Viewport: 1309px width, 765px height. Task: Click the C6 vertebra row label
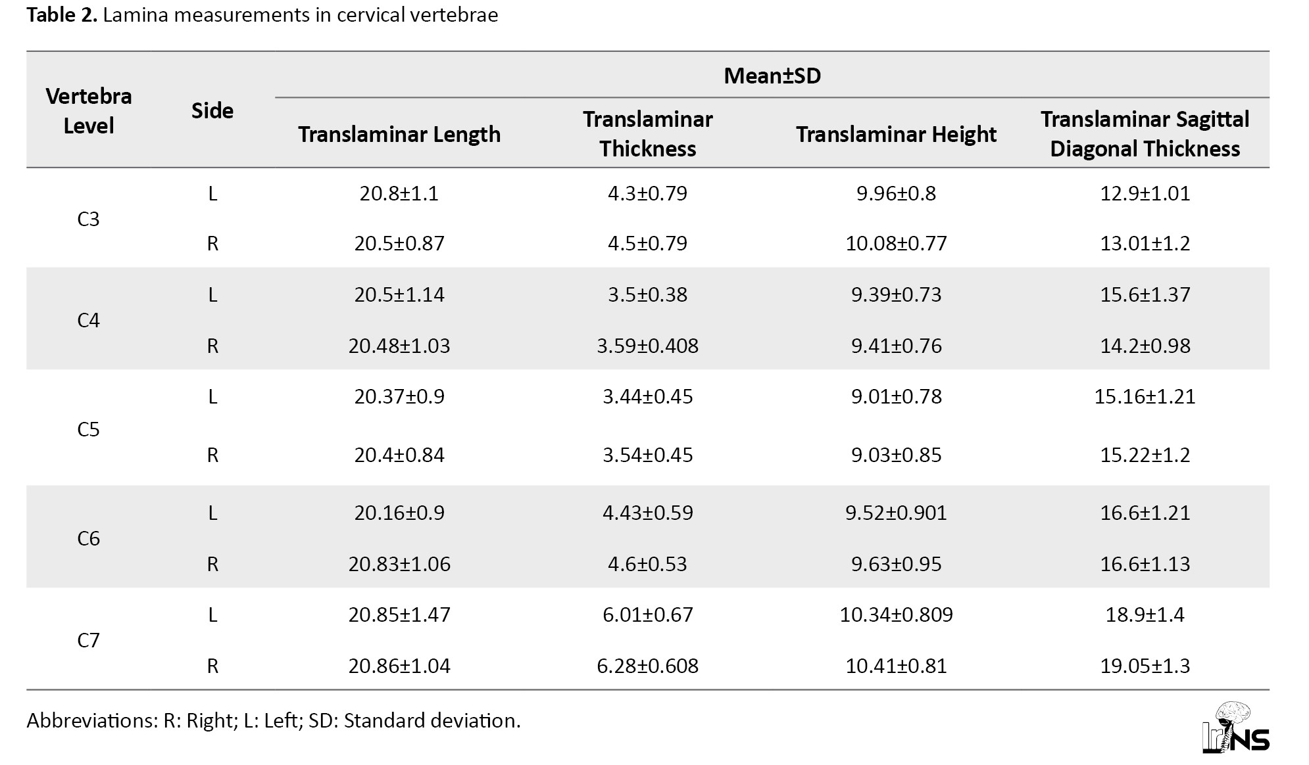(88, 538)
